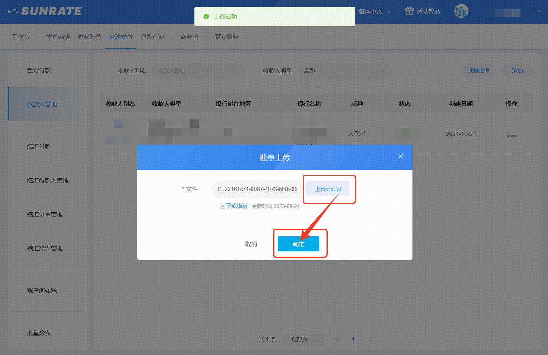Go to previous page arrow
548x355 pixels.
coord(337,339)
